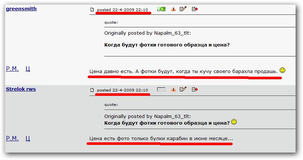
Task: Click the P.M. link under greensmith
Action: pos(12,69)
